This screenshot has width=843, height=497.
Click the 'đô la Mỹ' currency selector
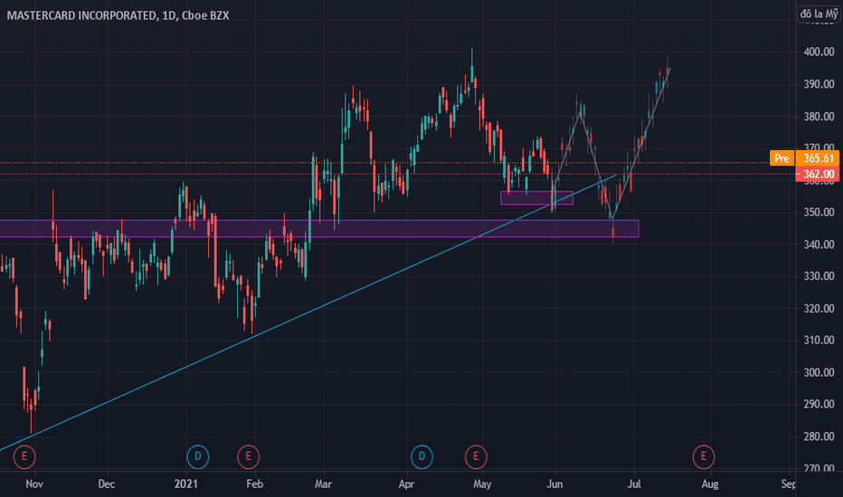[819, 14]
